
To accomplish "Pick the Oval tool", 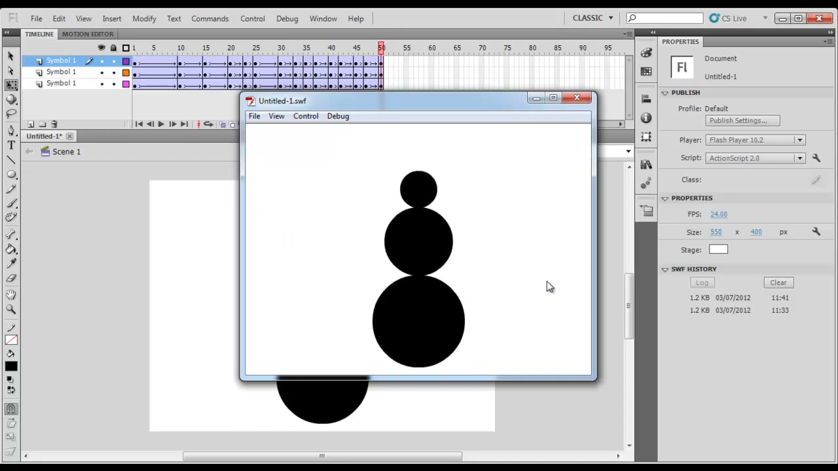I will pyautogui.click(x=11, y=175).
